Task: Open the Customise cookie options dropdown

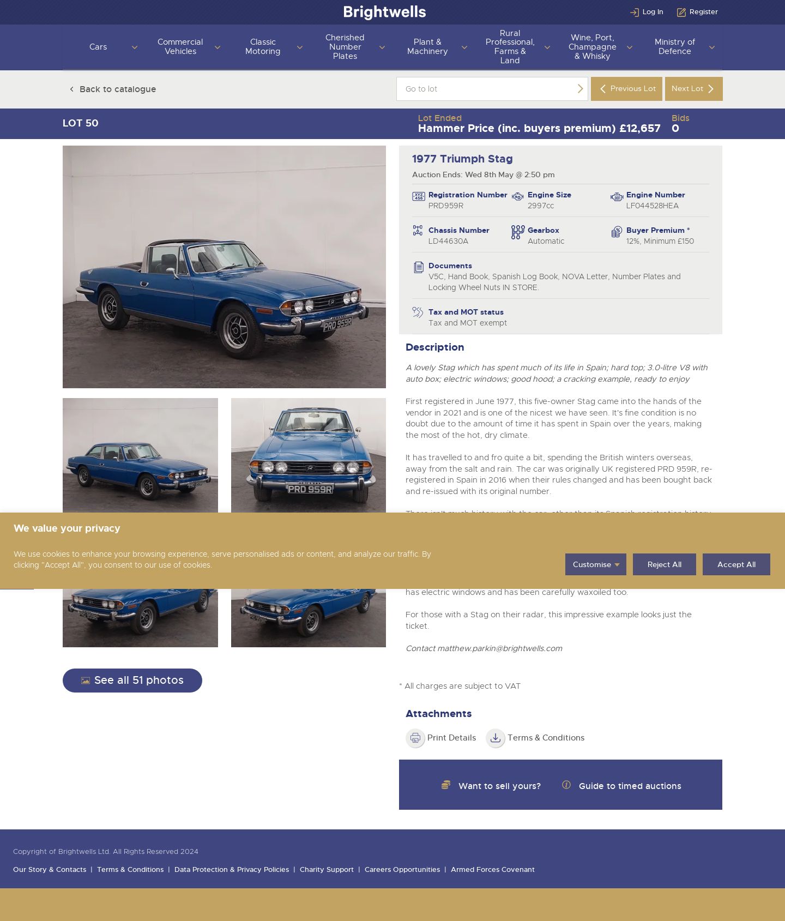Action: point(596,564)
